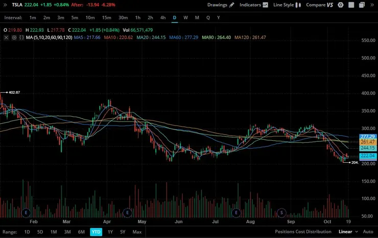Open the Linear scale dropdown
Image resolution: width=378 pixels, height=238 pixels.
[348, 232]
